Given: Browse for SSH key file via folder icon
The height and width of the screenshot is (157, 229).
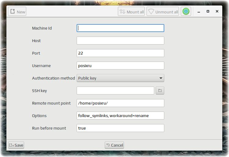Looking at the screenshot, I should [160, 91].
